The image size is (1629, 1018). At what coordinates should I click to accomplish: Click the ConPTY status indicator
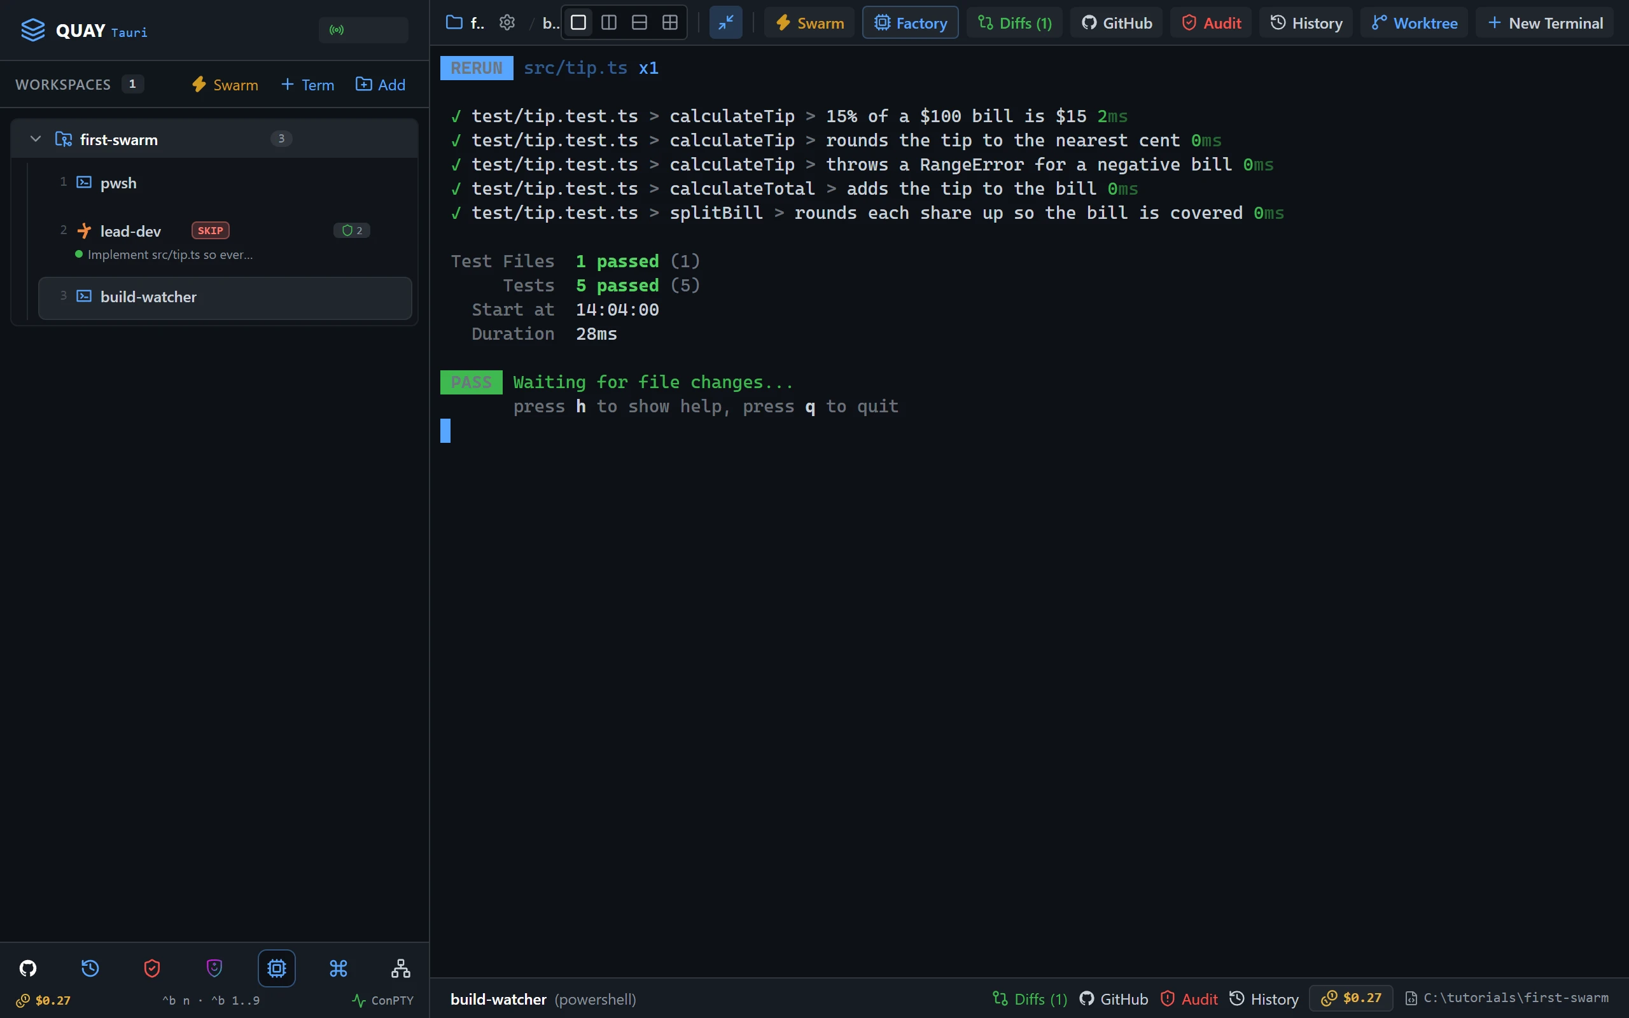tap(383, 1000)
